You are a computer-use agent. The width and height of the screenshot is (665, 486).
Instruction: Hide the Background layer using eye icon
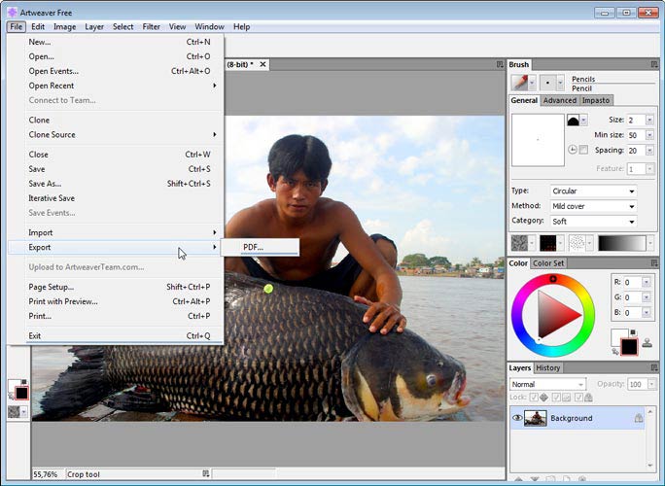click(x=516, y=418)
